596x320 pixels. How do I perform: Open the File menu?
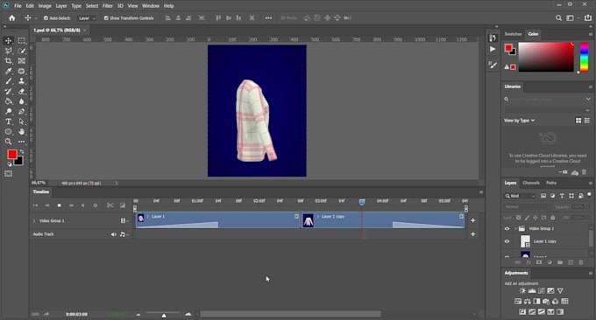[x=18, y=6]
